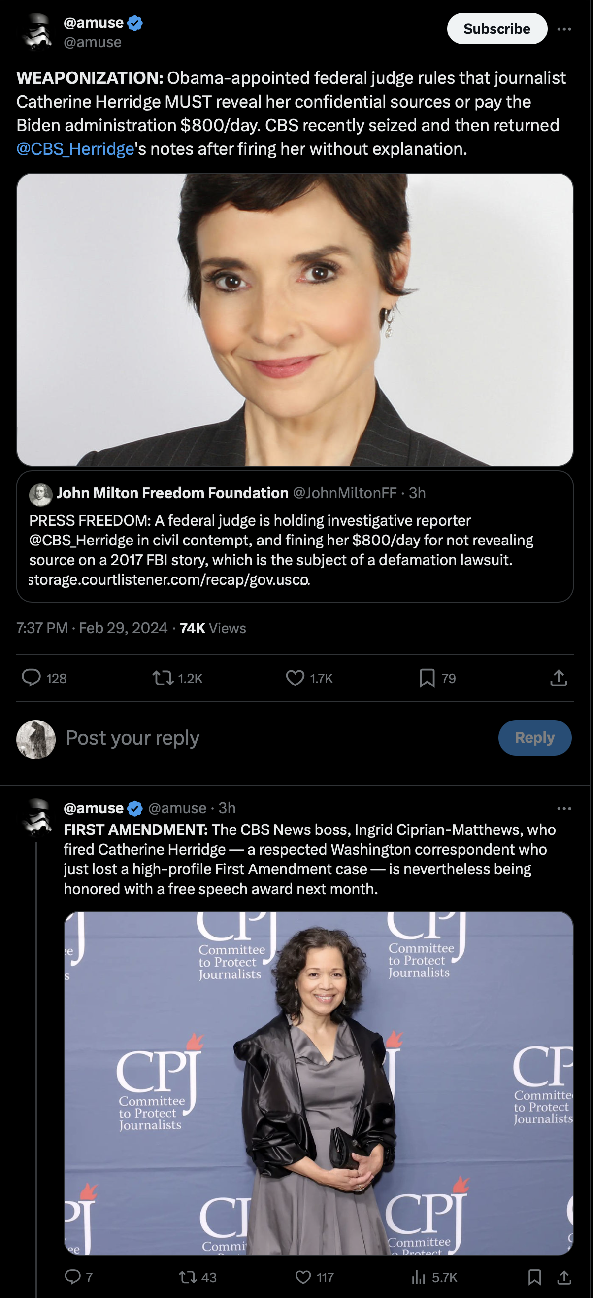
Task: Share the main post via share icon
Action: click(559, 678)
